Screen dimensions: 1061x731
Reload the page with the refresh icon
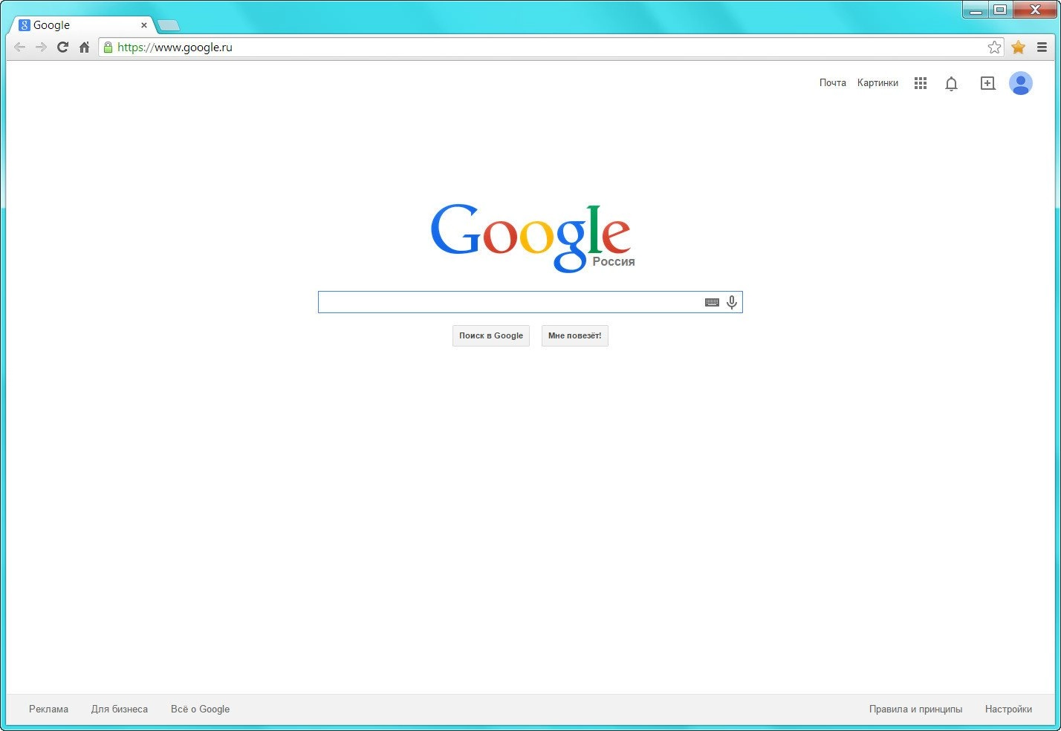(62, 47)
